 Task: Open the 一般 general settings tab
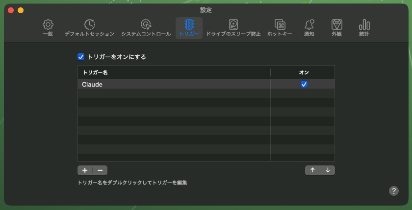click(x=48, y=28)
